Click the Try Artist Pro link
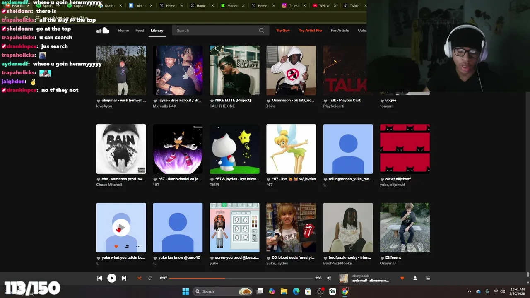The image size is (530, 298). pyautogui.click(x=310, y=30)
